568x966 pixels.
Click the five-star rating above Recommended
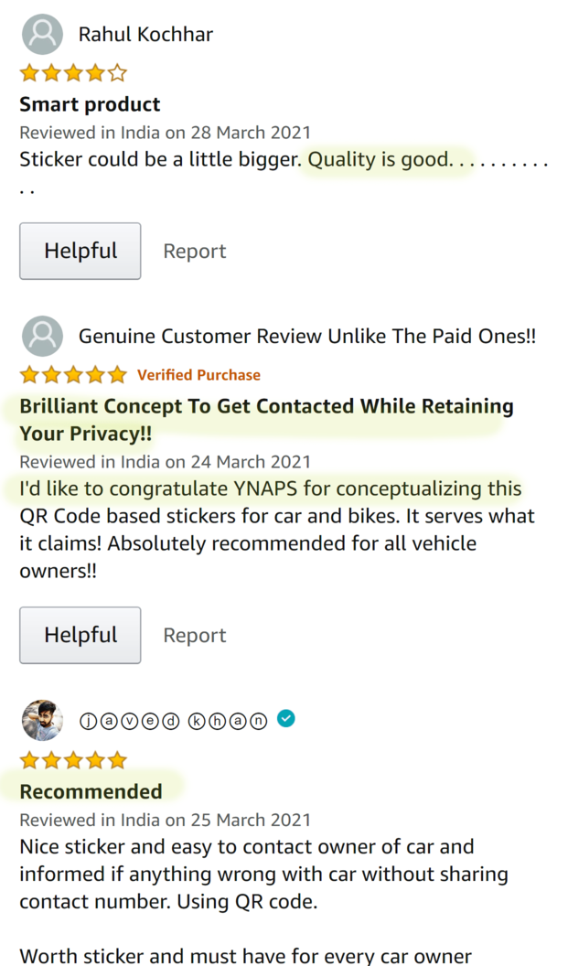[73, 760]
